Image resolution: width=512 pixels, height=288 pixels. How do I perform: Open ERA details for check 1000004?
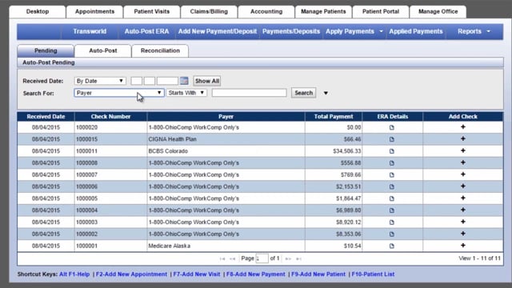pos(392,210)
